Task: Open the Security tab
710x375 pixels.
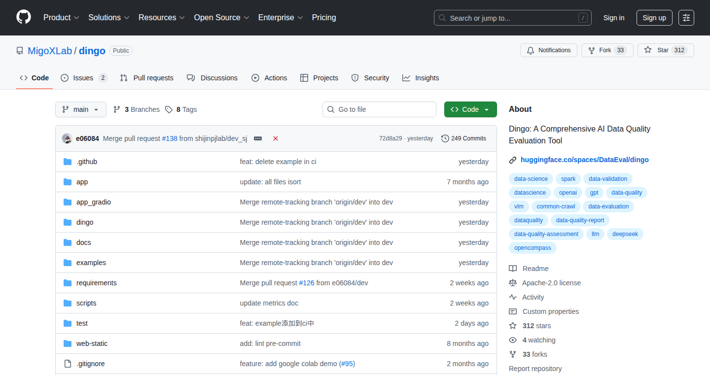Action: 370,78
